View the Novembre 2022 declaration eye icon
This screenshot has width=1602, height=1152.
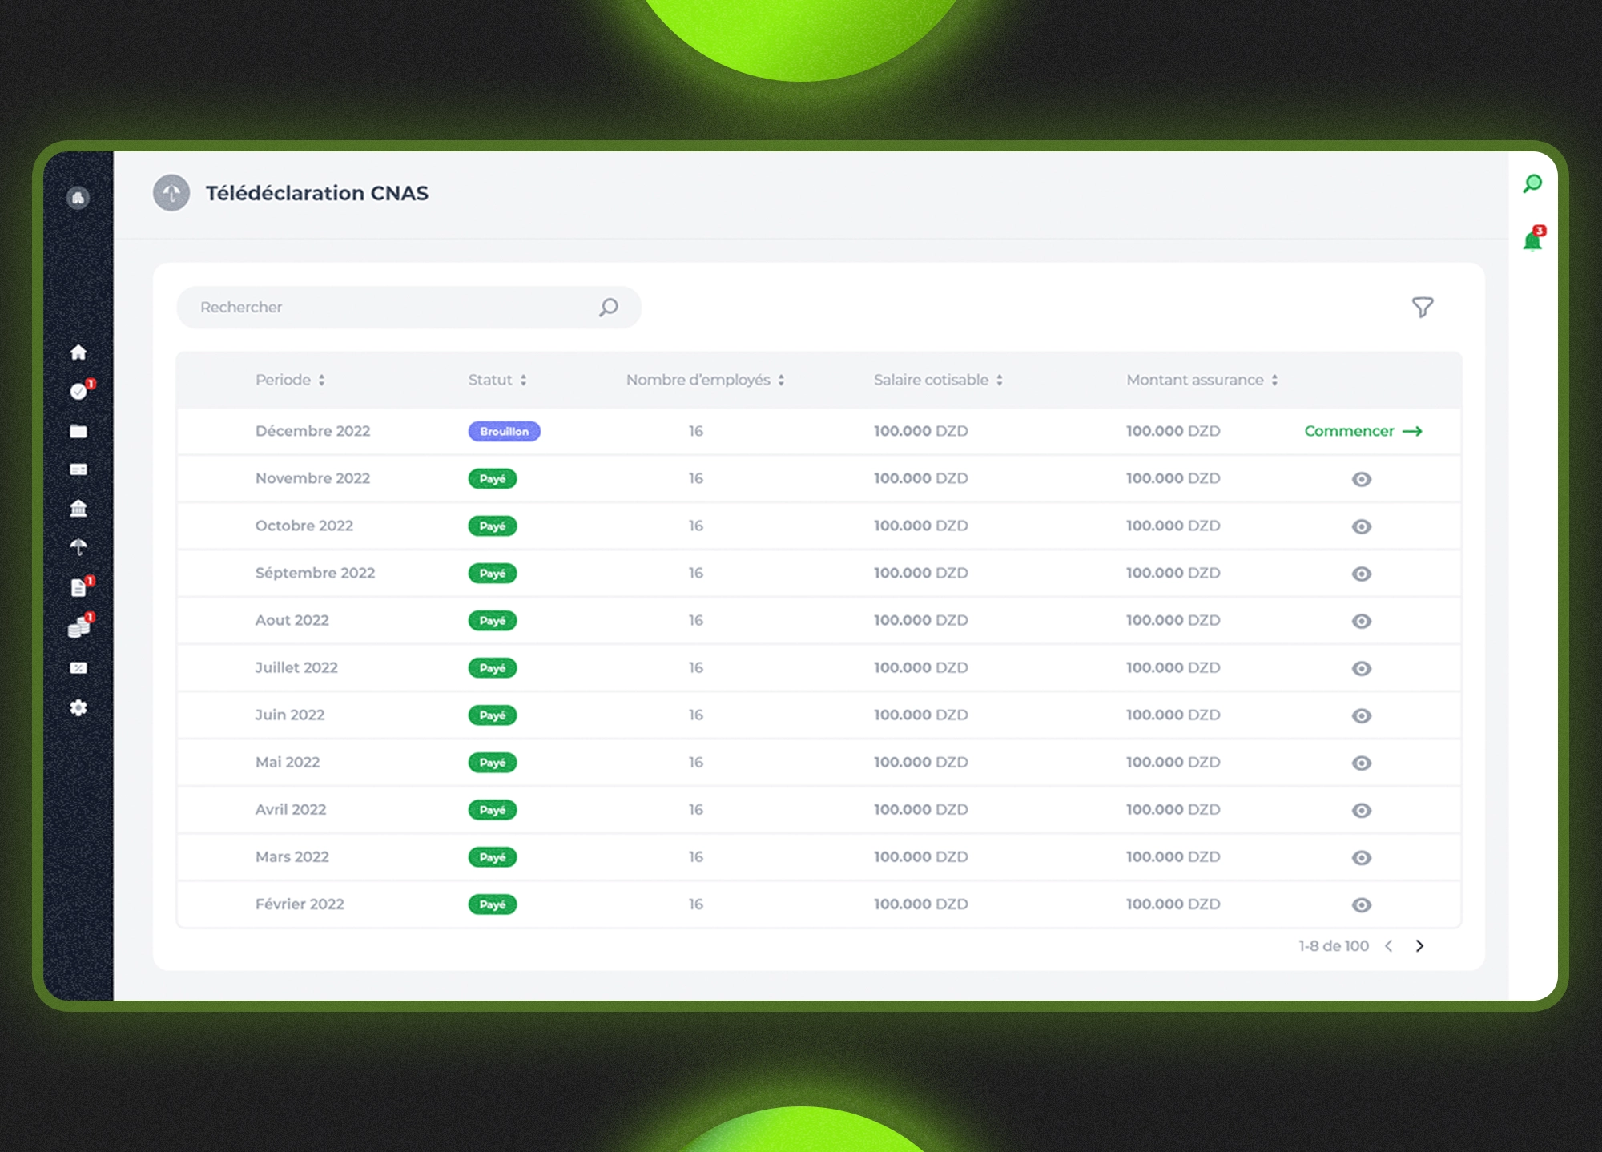click(x=1362, y=479)
